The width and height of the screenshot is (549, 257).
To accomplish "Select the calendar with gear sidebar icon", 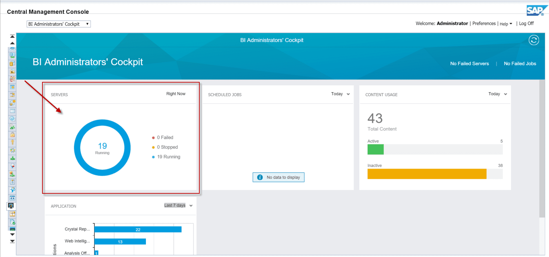I will click(12, 87).
